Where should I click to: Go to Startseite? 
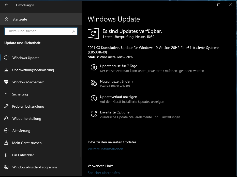41,19
